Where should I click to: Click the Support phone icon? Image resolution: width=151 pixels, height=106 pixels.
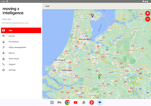[x=4, y=64]
